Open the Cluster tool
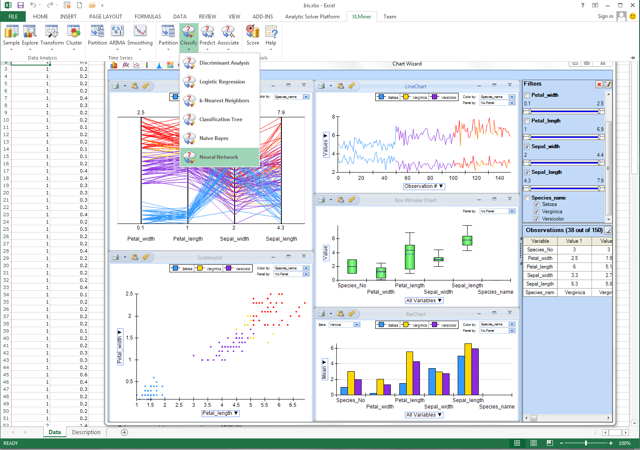 pyautogui.click(x=74, y=34)
